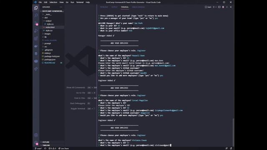Split the terminal
Image resolution: width=267 pixels, height=150 pixels.
[219, 7]
